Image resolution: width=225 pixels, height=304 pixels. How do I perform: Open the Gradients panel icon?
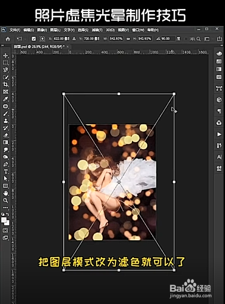pos(219,69)
